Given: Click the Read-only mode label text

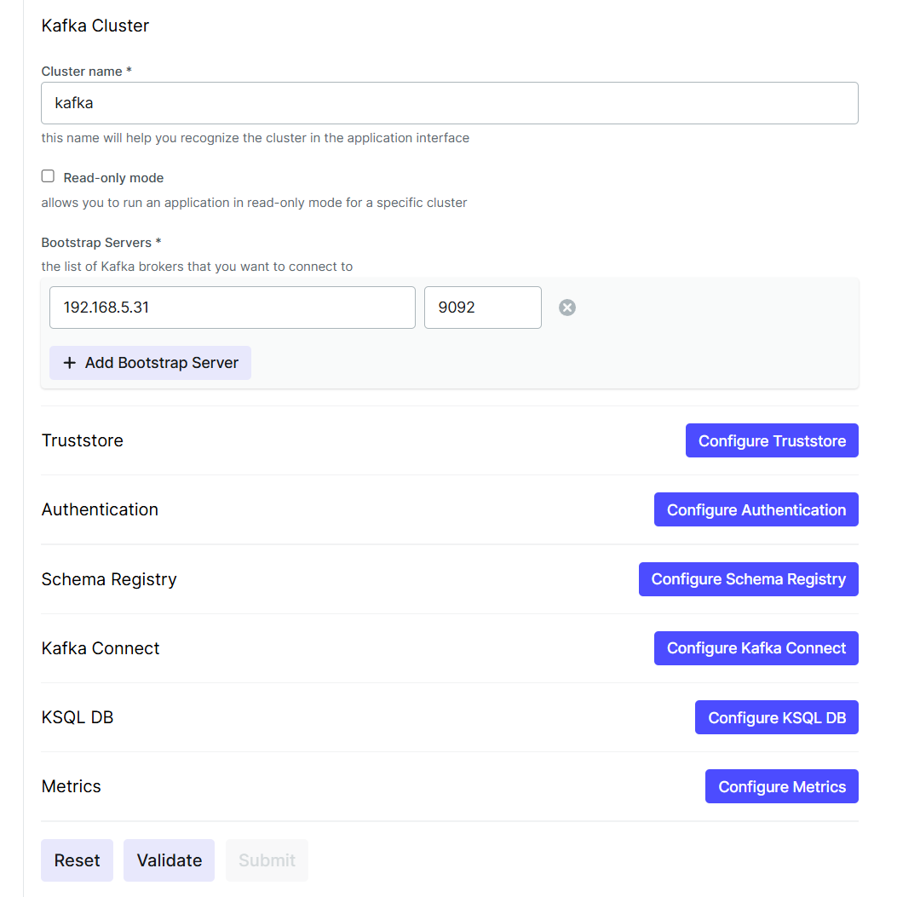Looking at the screenshot, I should (113, 178).
